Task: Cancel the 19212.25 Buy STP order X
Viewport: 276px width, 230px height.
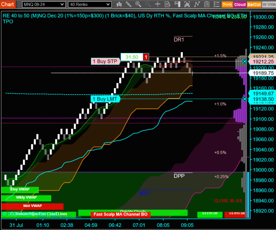Action: tap(245, 61)
